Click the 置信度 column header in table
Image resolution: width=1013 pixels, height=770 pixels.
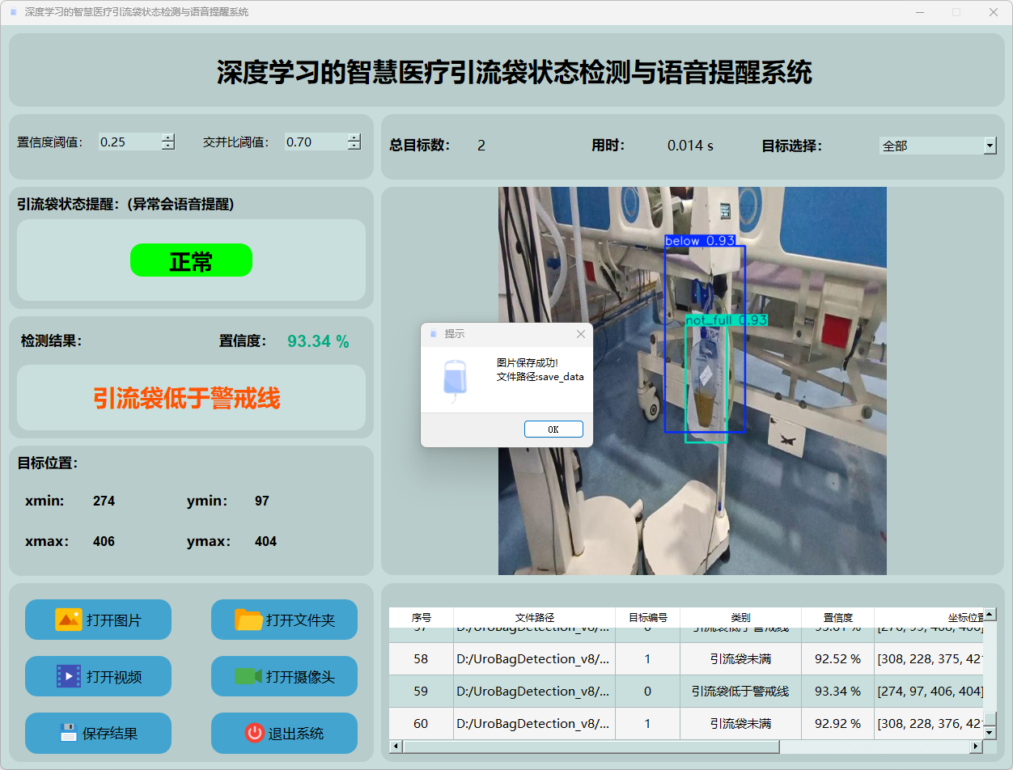pos(837,617)
